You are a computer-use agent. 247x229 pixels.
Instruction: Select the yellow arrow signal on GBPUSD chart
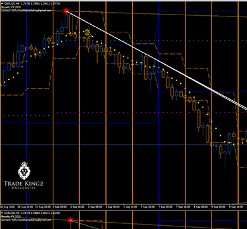[88, 33]
